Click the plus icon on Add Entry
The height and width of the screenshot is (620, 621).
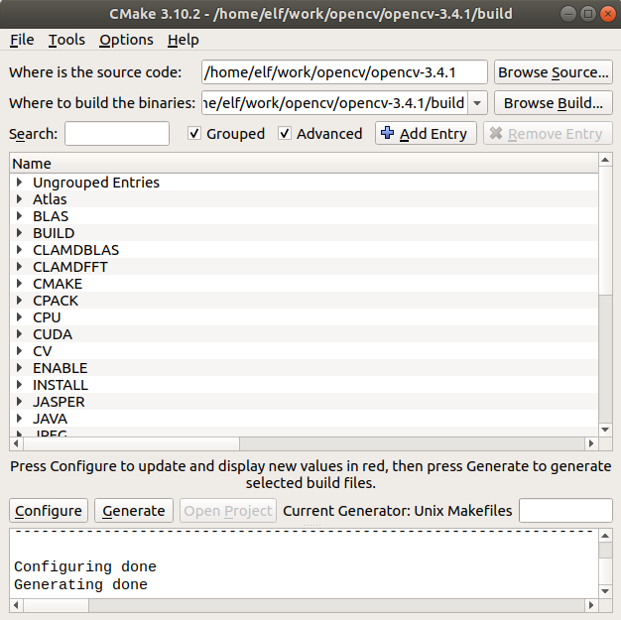point(388,134)
